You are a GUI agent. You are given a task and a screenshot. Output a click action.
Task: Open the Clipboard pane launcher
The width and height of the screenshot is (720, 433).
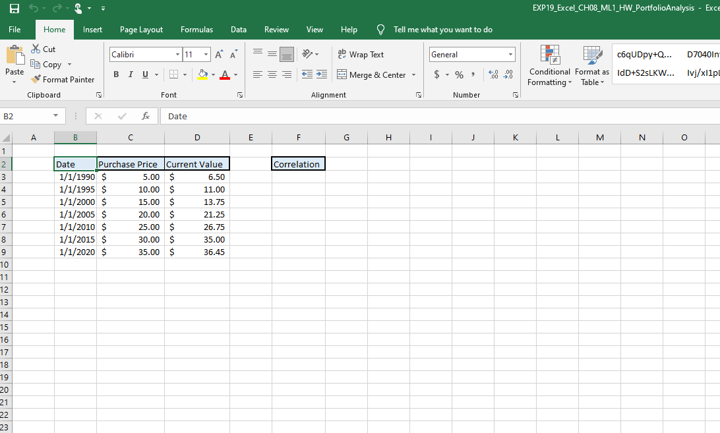coord(99,95)
